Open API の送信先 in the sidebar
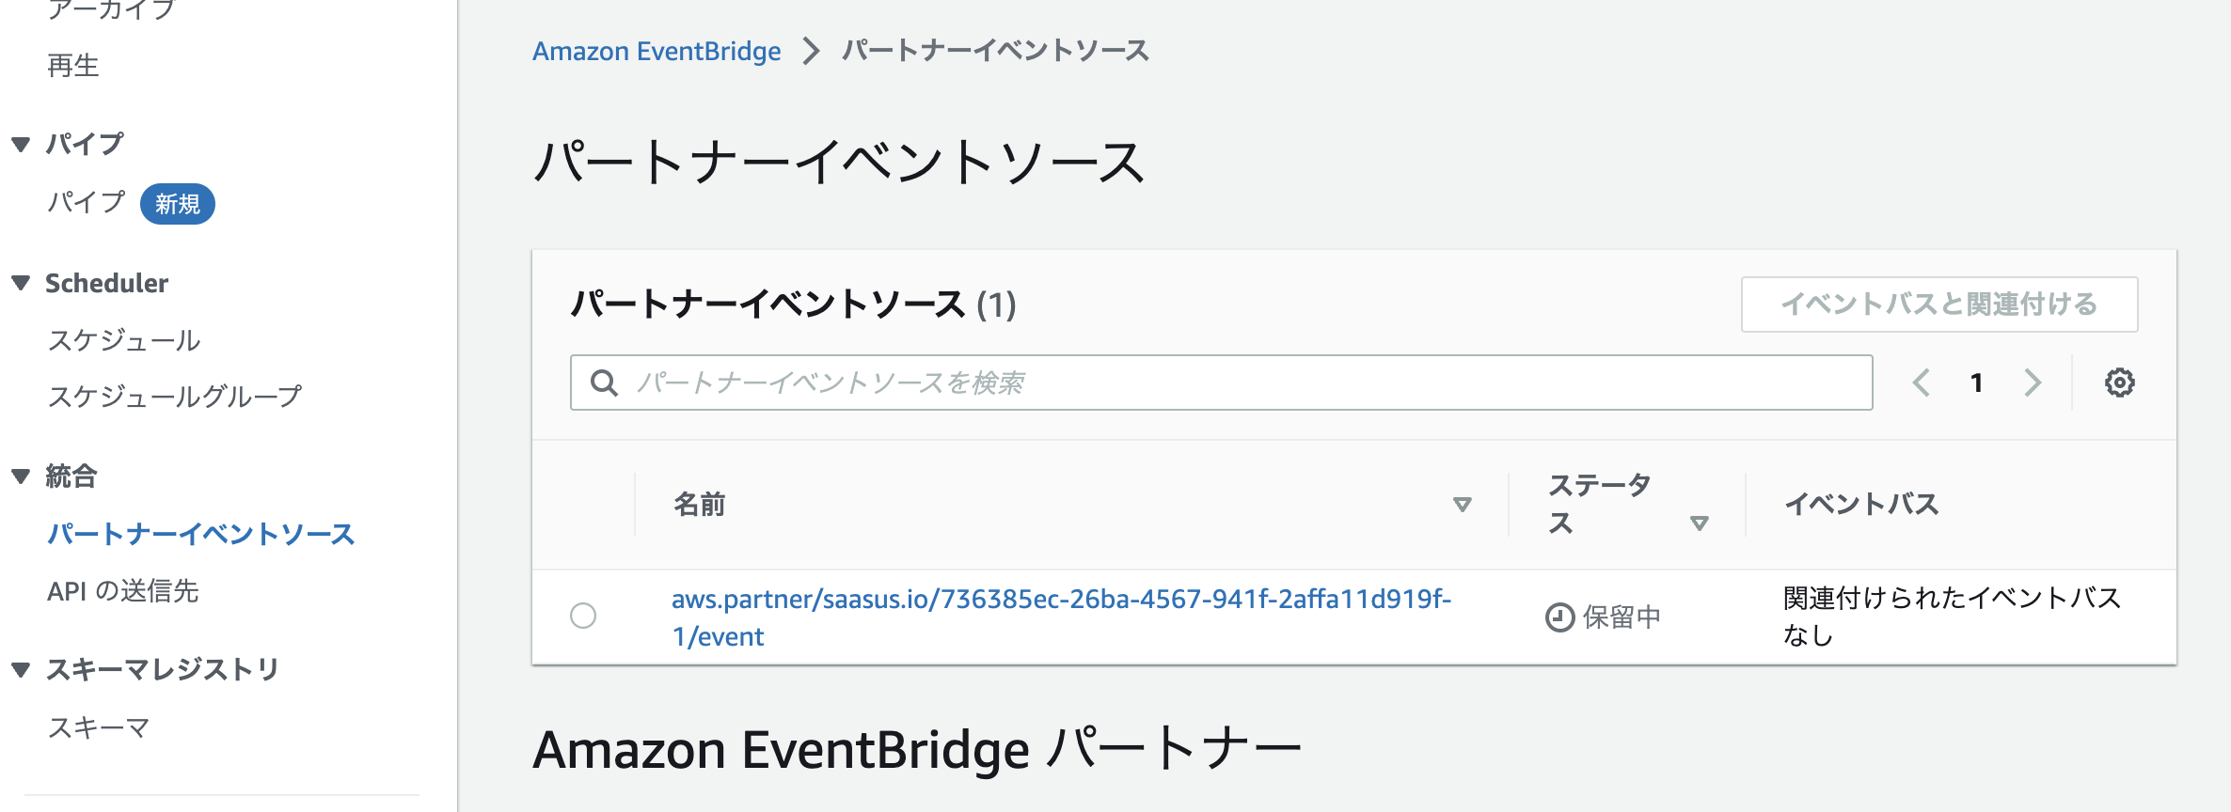The image size is (2231, 812). click(x=123, y=591)
